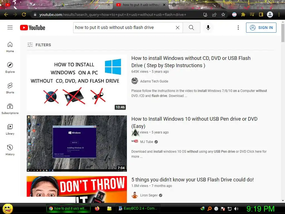Close the 'how to put it usb' tab
The width and height of the screenshot is (285, 214).
[x=164, y=5]
